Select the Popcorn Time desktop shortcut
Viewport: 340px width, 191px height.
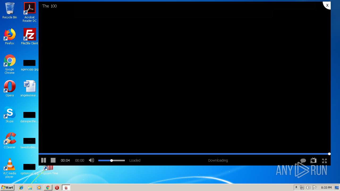tap(49, 170)
